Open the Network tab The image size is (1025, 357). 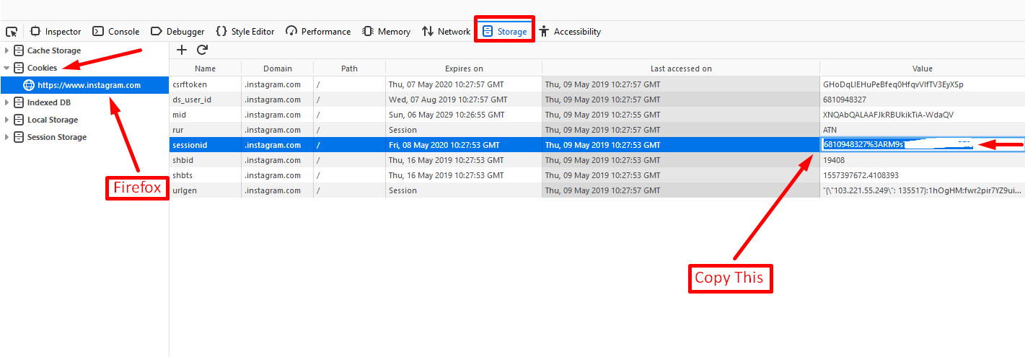coord(446,32)
